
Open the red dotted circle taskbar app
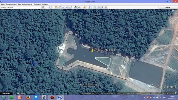tap(20, 97)
